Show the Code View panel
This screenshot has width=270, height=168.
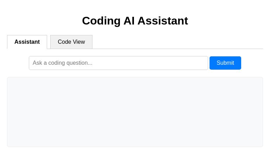tap(71, 42)
